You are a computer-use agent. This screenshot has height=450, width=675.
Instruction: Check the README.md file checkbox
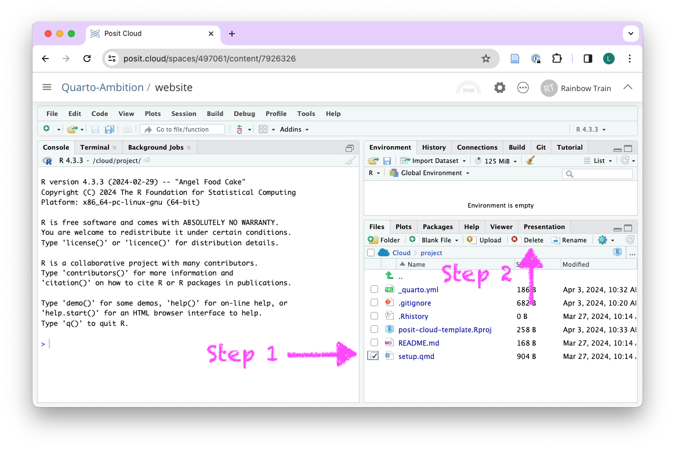coord(374,343)
